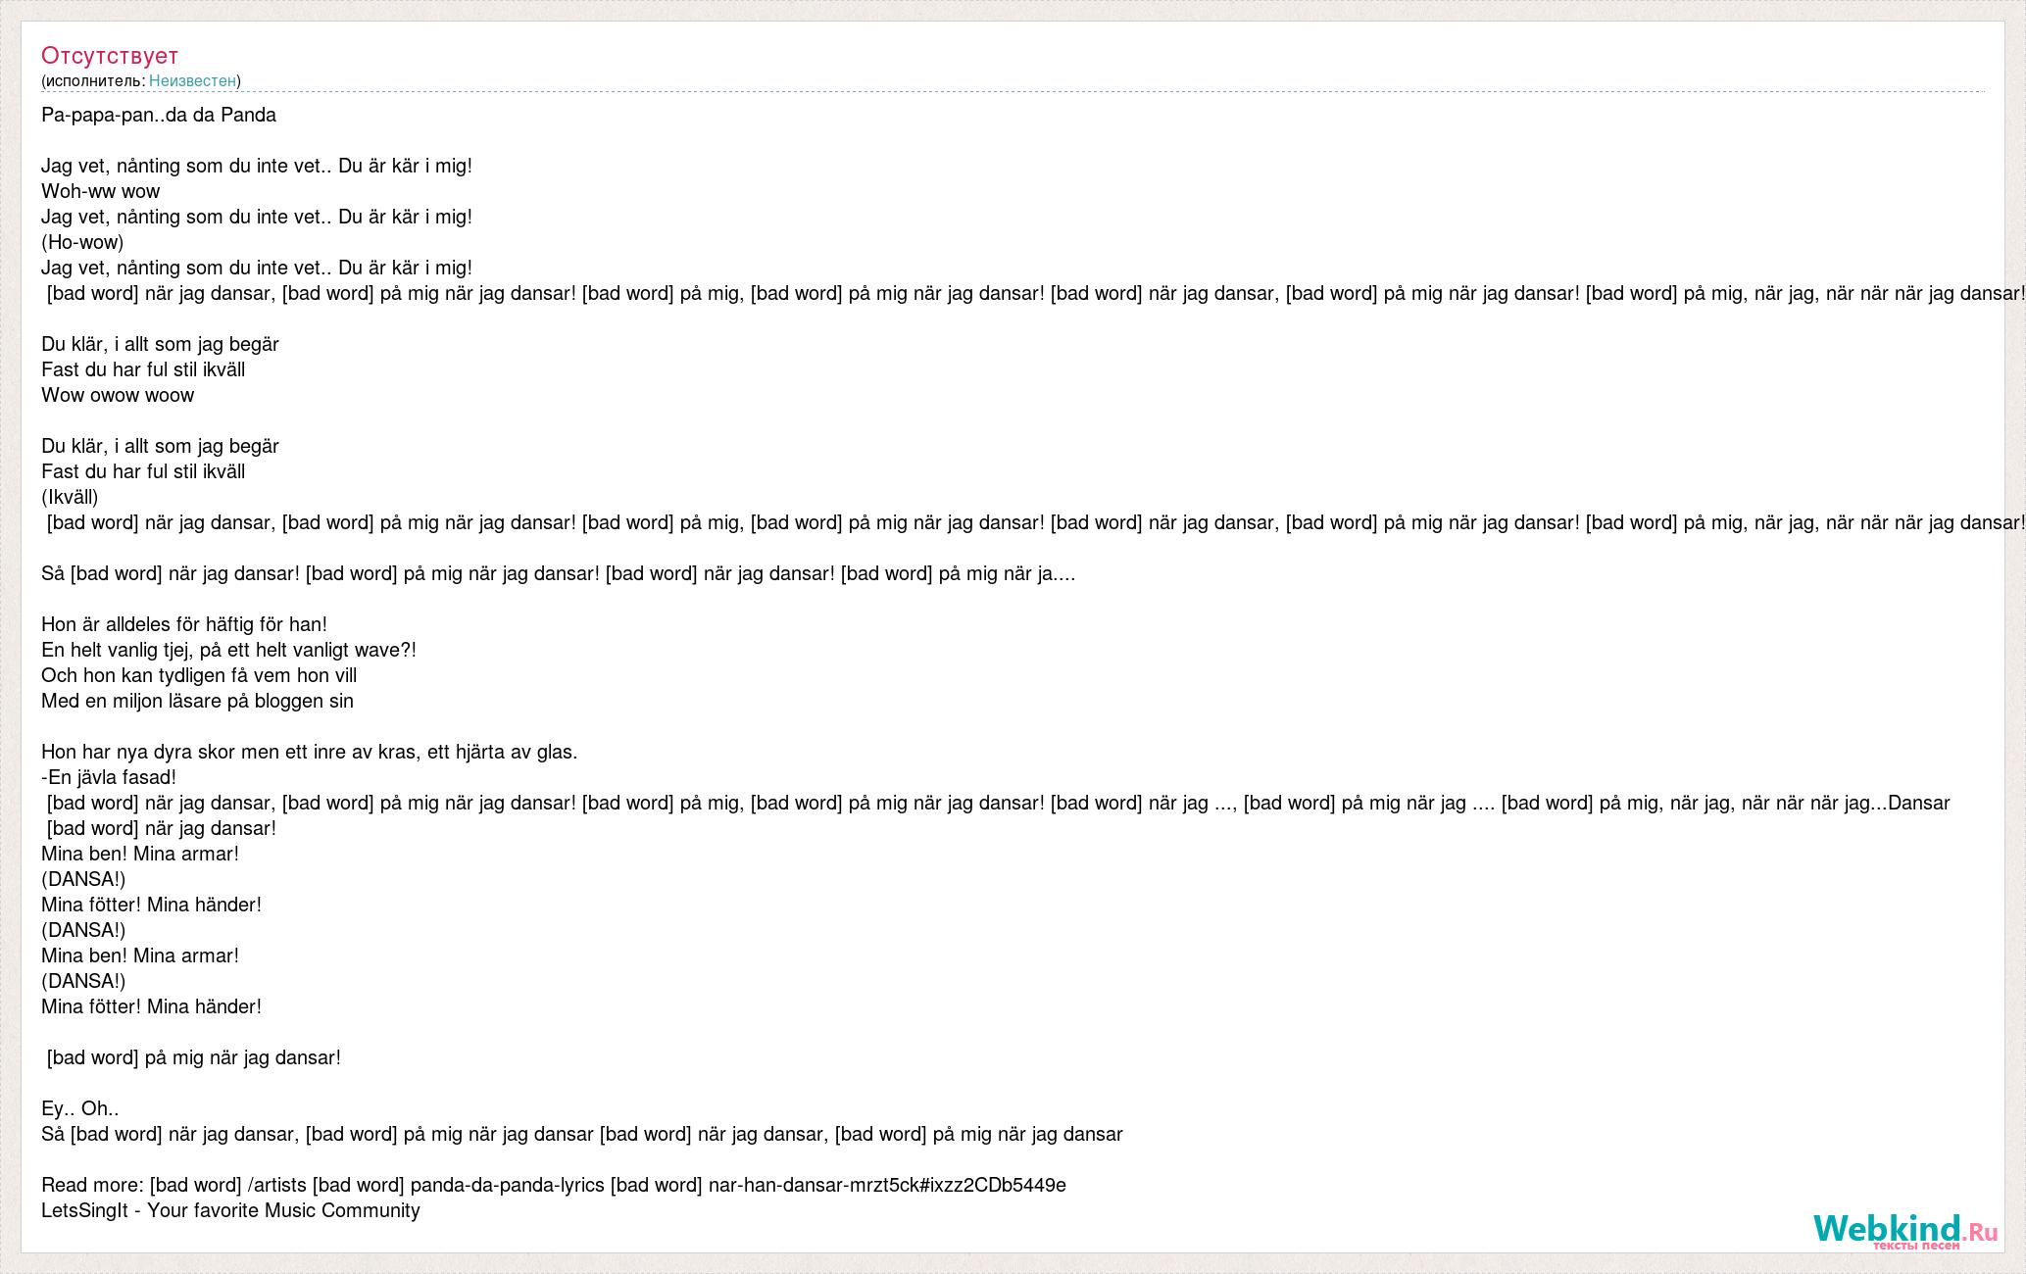This screenshot has width=2026, height=1274.
Task: Click the first 'Jag vet, nånting' lyric line
Action: click(257, 166)
